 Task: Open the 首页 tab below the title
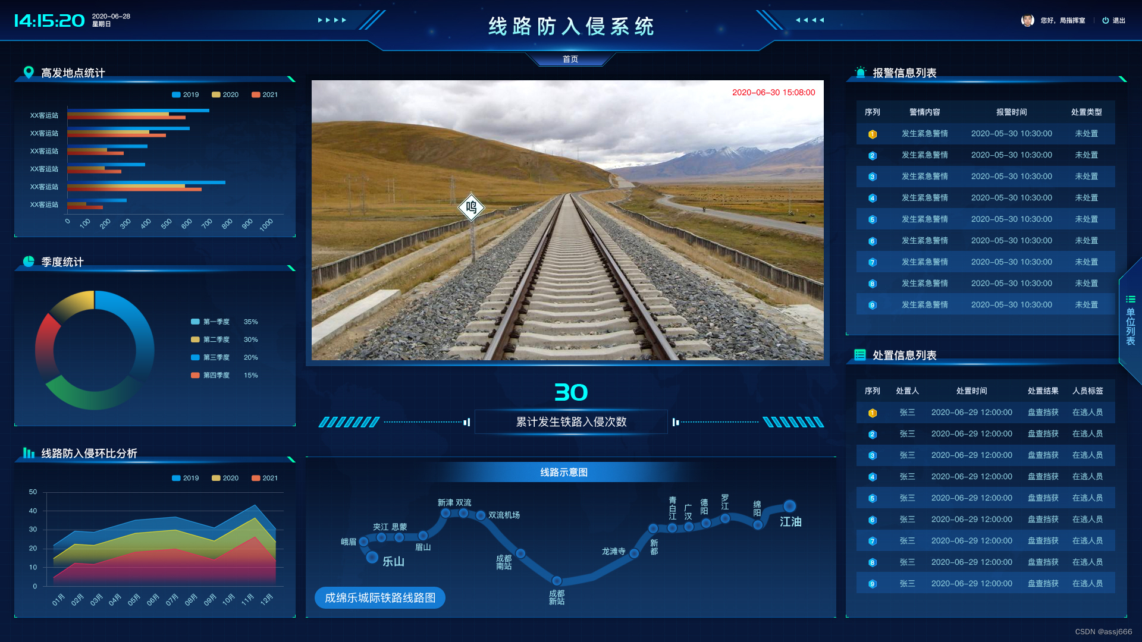point(570,59)
